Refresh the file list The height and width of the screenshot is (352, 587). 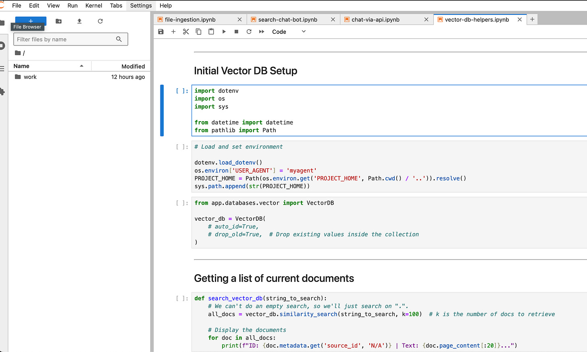pyautogui.click(x=100, y=21)
